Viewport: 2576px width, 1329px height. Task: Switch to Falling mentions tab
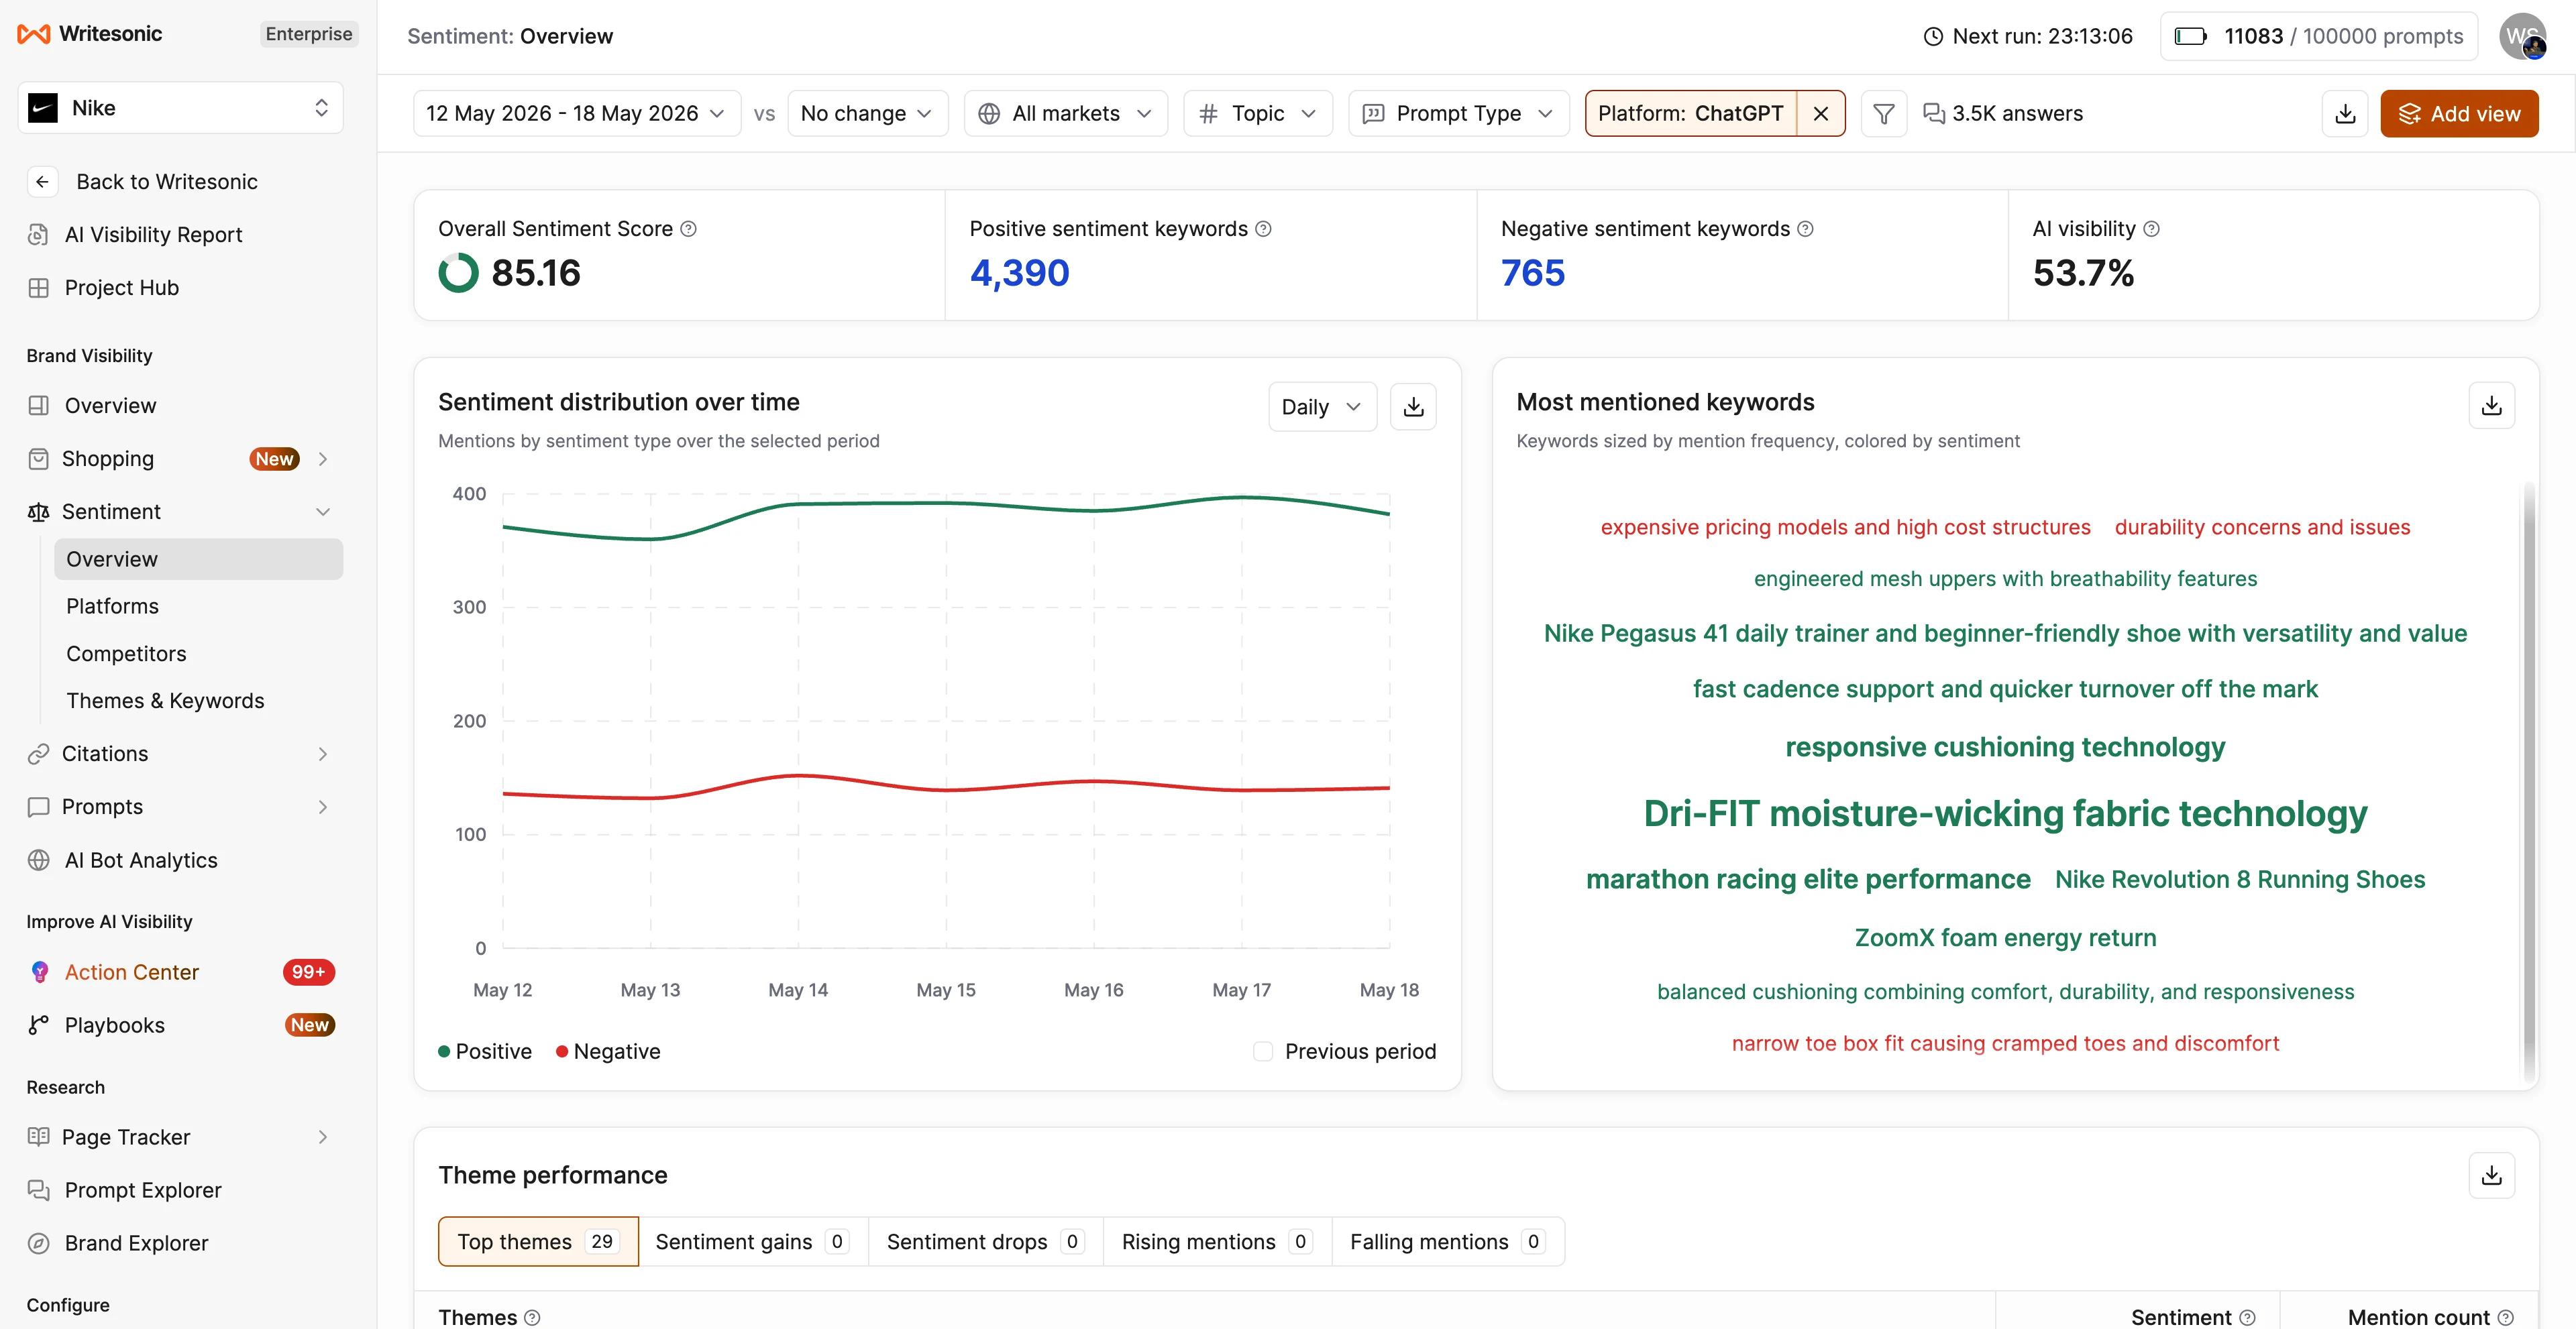[1448, 1241]
